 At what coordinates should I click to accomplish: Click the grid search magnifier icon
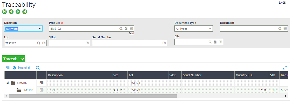(x=38, y=68)
